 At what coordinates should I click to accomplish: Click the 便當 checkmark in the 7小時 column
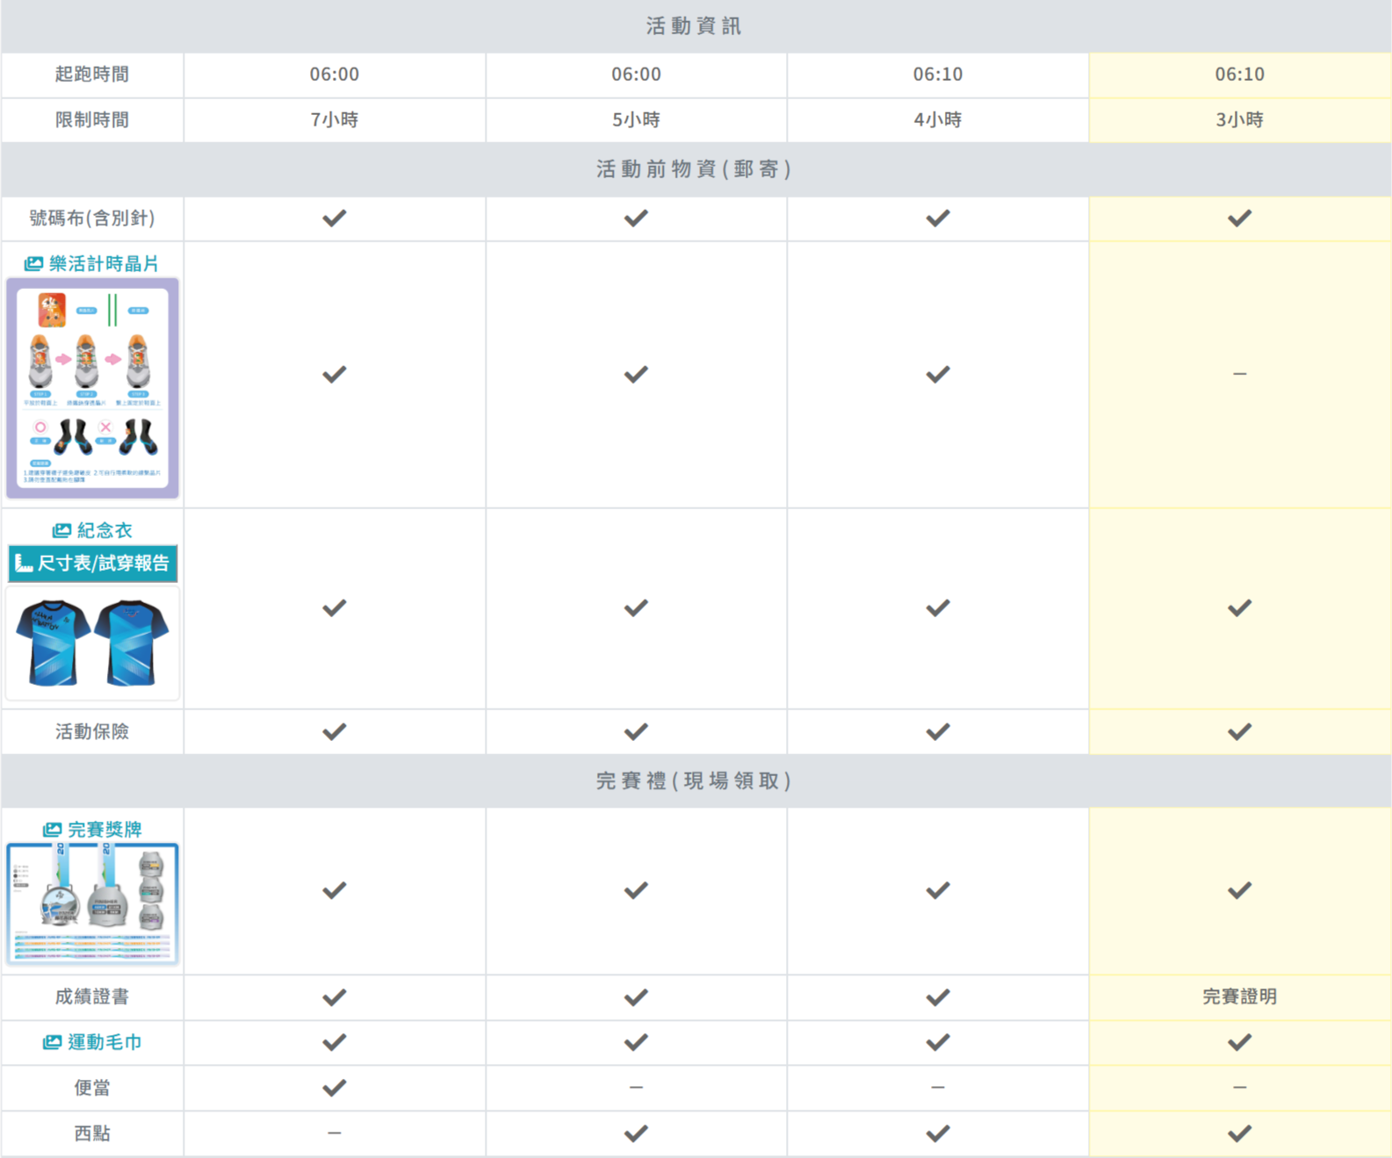334,1088
